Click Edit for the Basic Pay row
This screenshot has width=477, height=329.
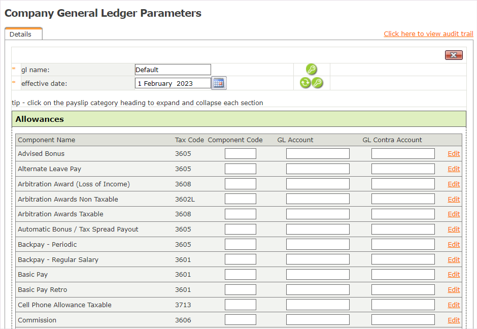coord(454,275)
